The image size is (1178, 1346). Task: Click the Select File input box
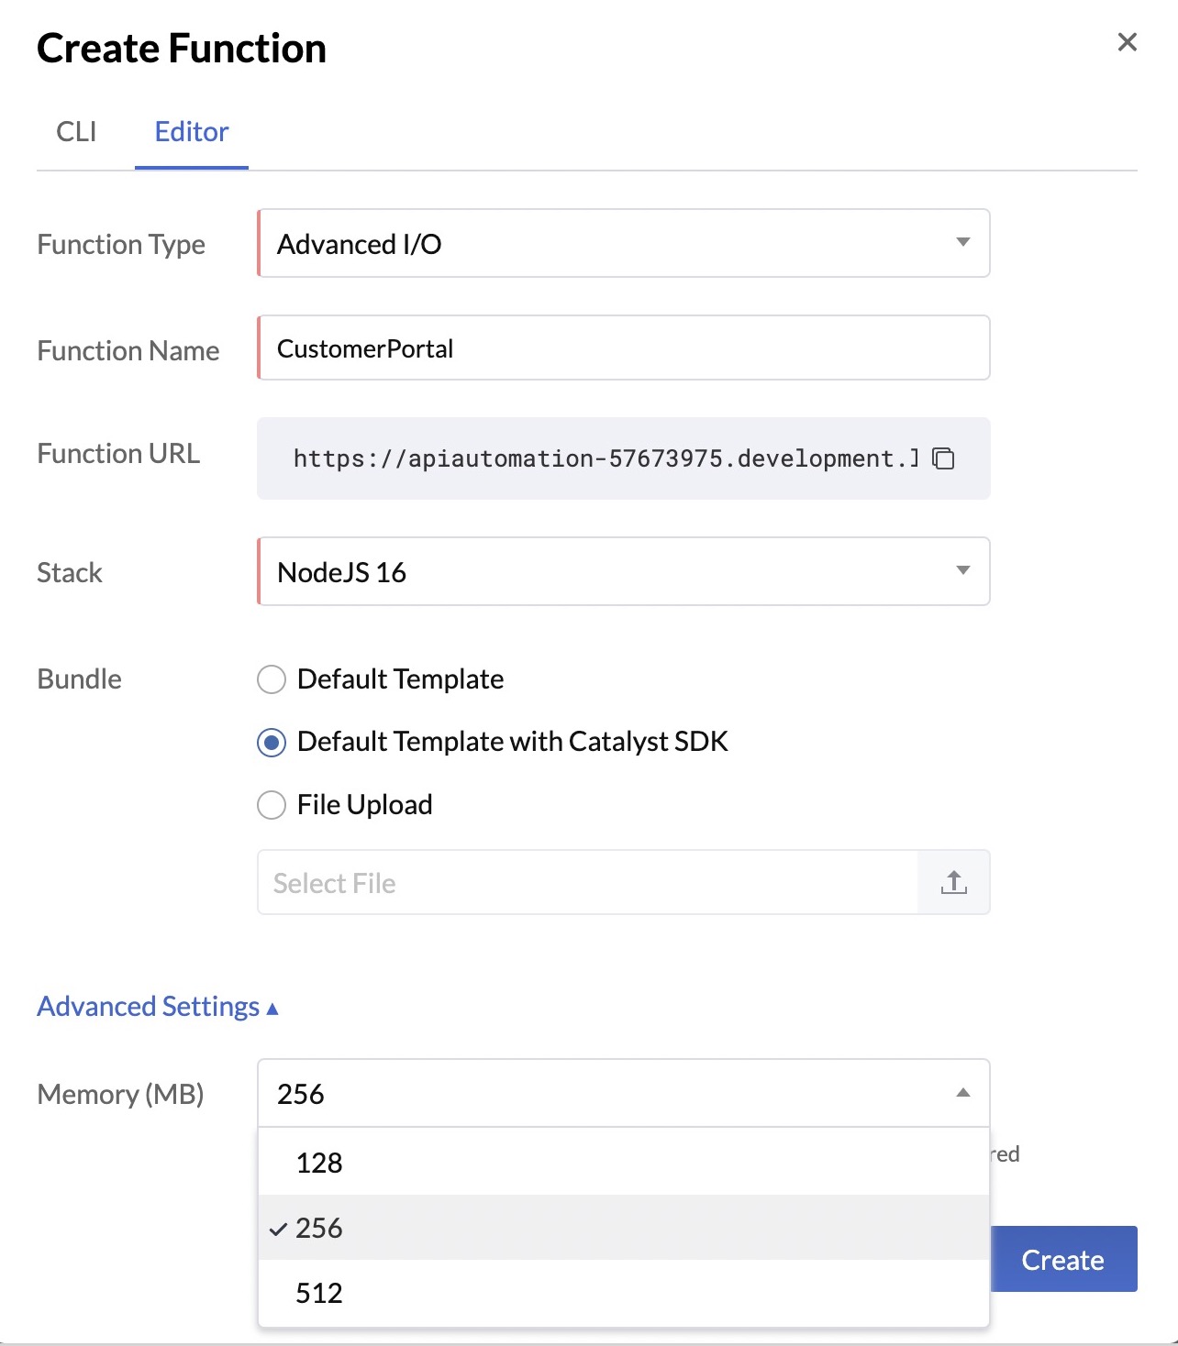tap(587, 882)
